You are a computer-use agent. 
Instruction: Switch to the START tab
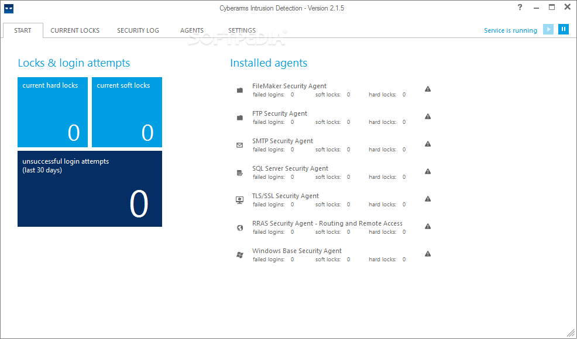coord(23,30)
